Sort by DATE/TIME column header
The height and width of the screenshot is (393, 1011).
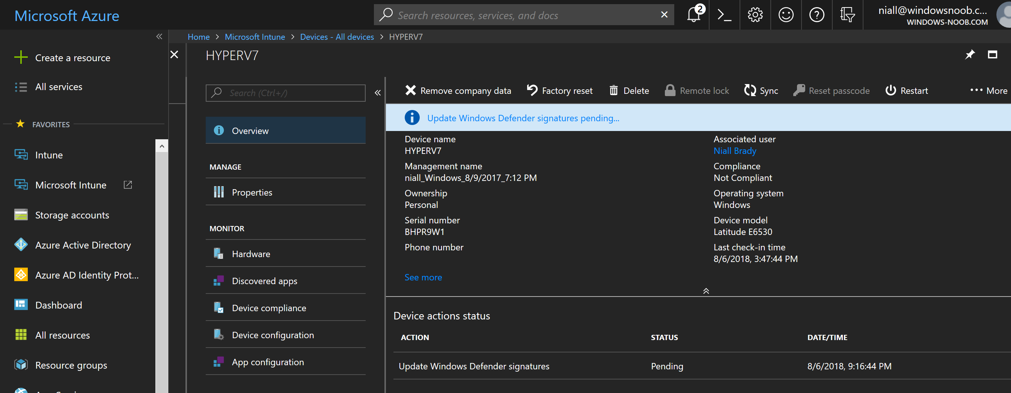(x=827, y=337)
